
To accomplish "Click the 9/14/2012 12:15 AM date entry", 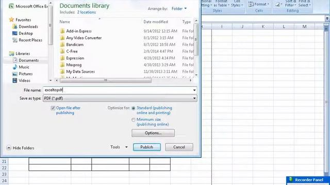I will 160,31.
